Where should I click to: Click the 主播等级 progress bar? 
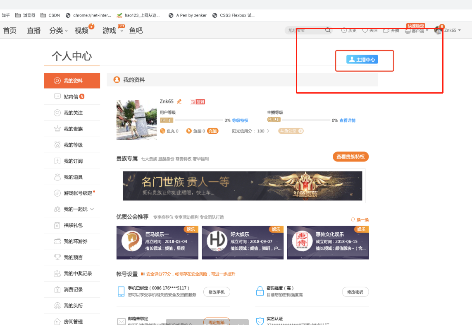click(306, 120)
